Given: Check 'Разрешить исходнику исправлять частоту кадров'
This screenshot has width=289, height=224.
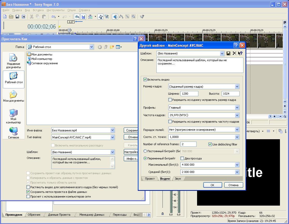Looking at the screenshot, I should pyautogui.click(x=170, y=122).
